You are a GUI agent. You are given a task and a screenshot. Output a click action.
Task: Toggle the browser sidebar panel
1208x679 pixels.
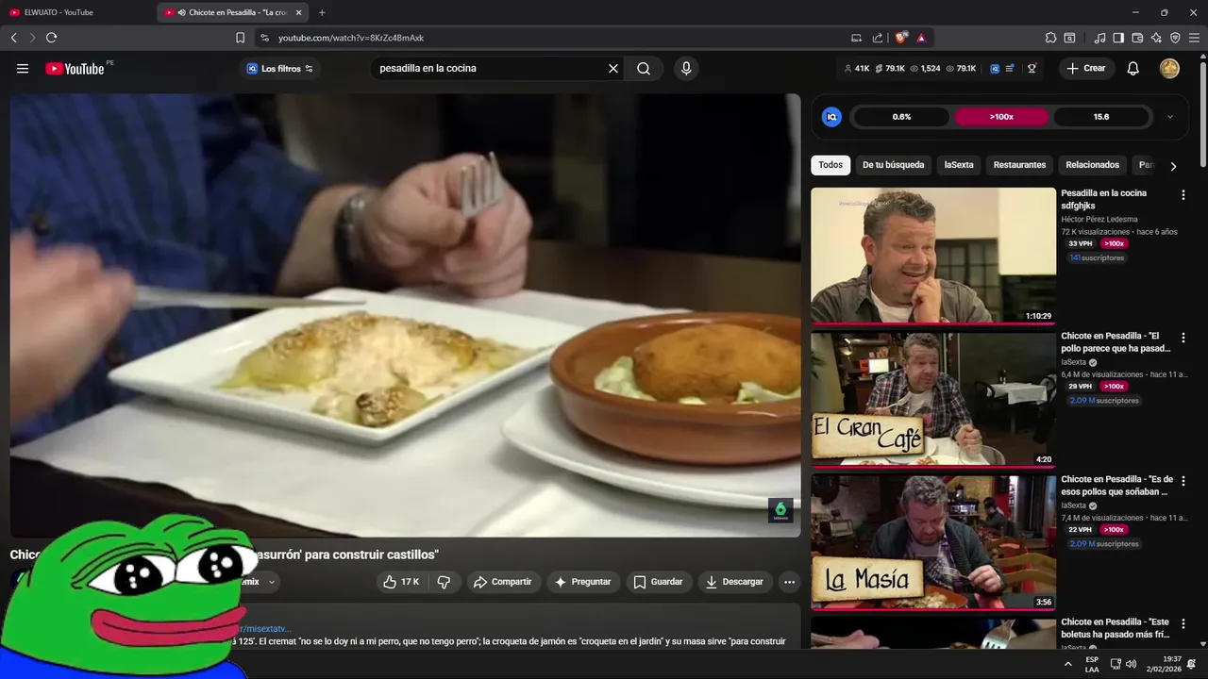pos(1118,38)
